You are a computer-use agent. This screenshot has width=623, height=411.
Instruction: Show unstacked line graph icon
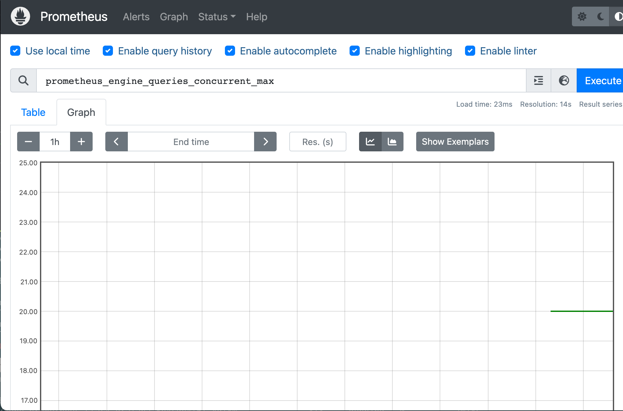click(370, 142)
